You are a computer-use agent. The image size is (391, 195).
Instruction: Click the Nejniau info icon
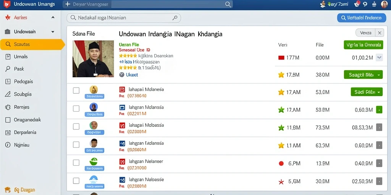pyautogui.click(x=8, y=145)
